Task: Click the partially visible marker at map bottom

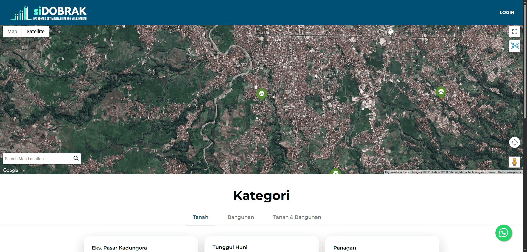Action: pyautogui.click(x=336, y=171)
